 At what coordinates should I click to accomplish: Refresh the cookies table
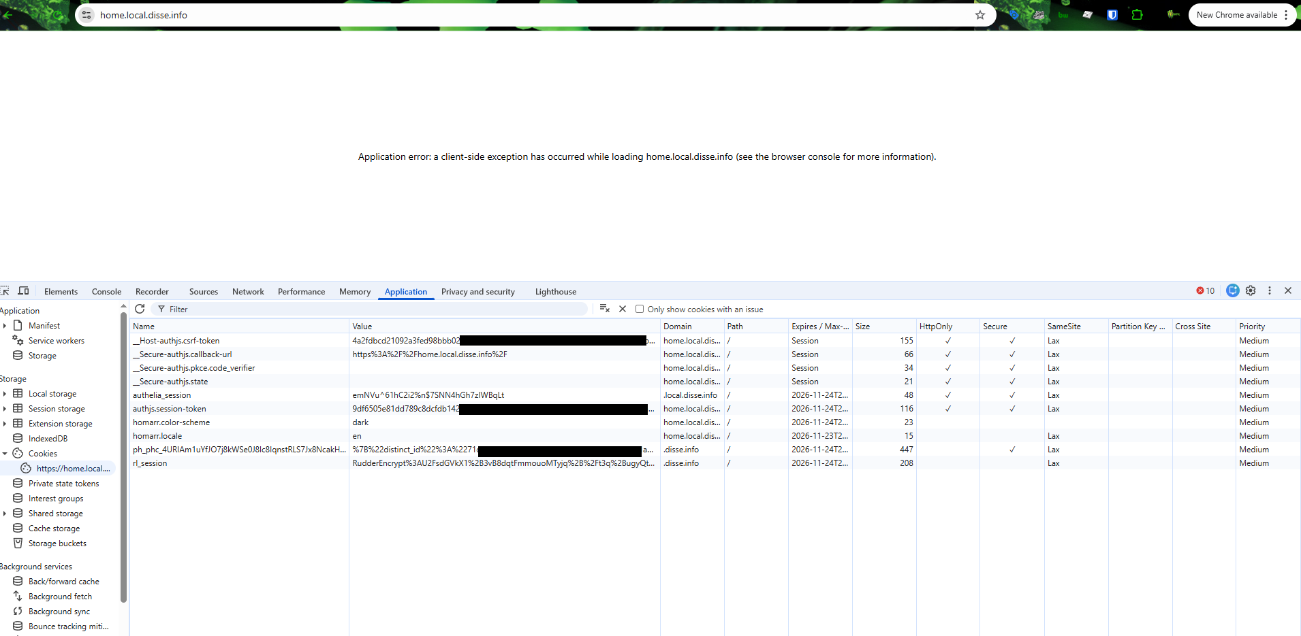coord(140,309)
